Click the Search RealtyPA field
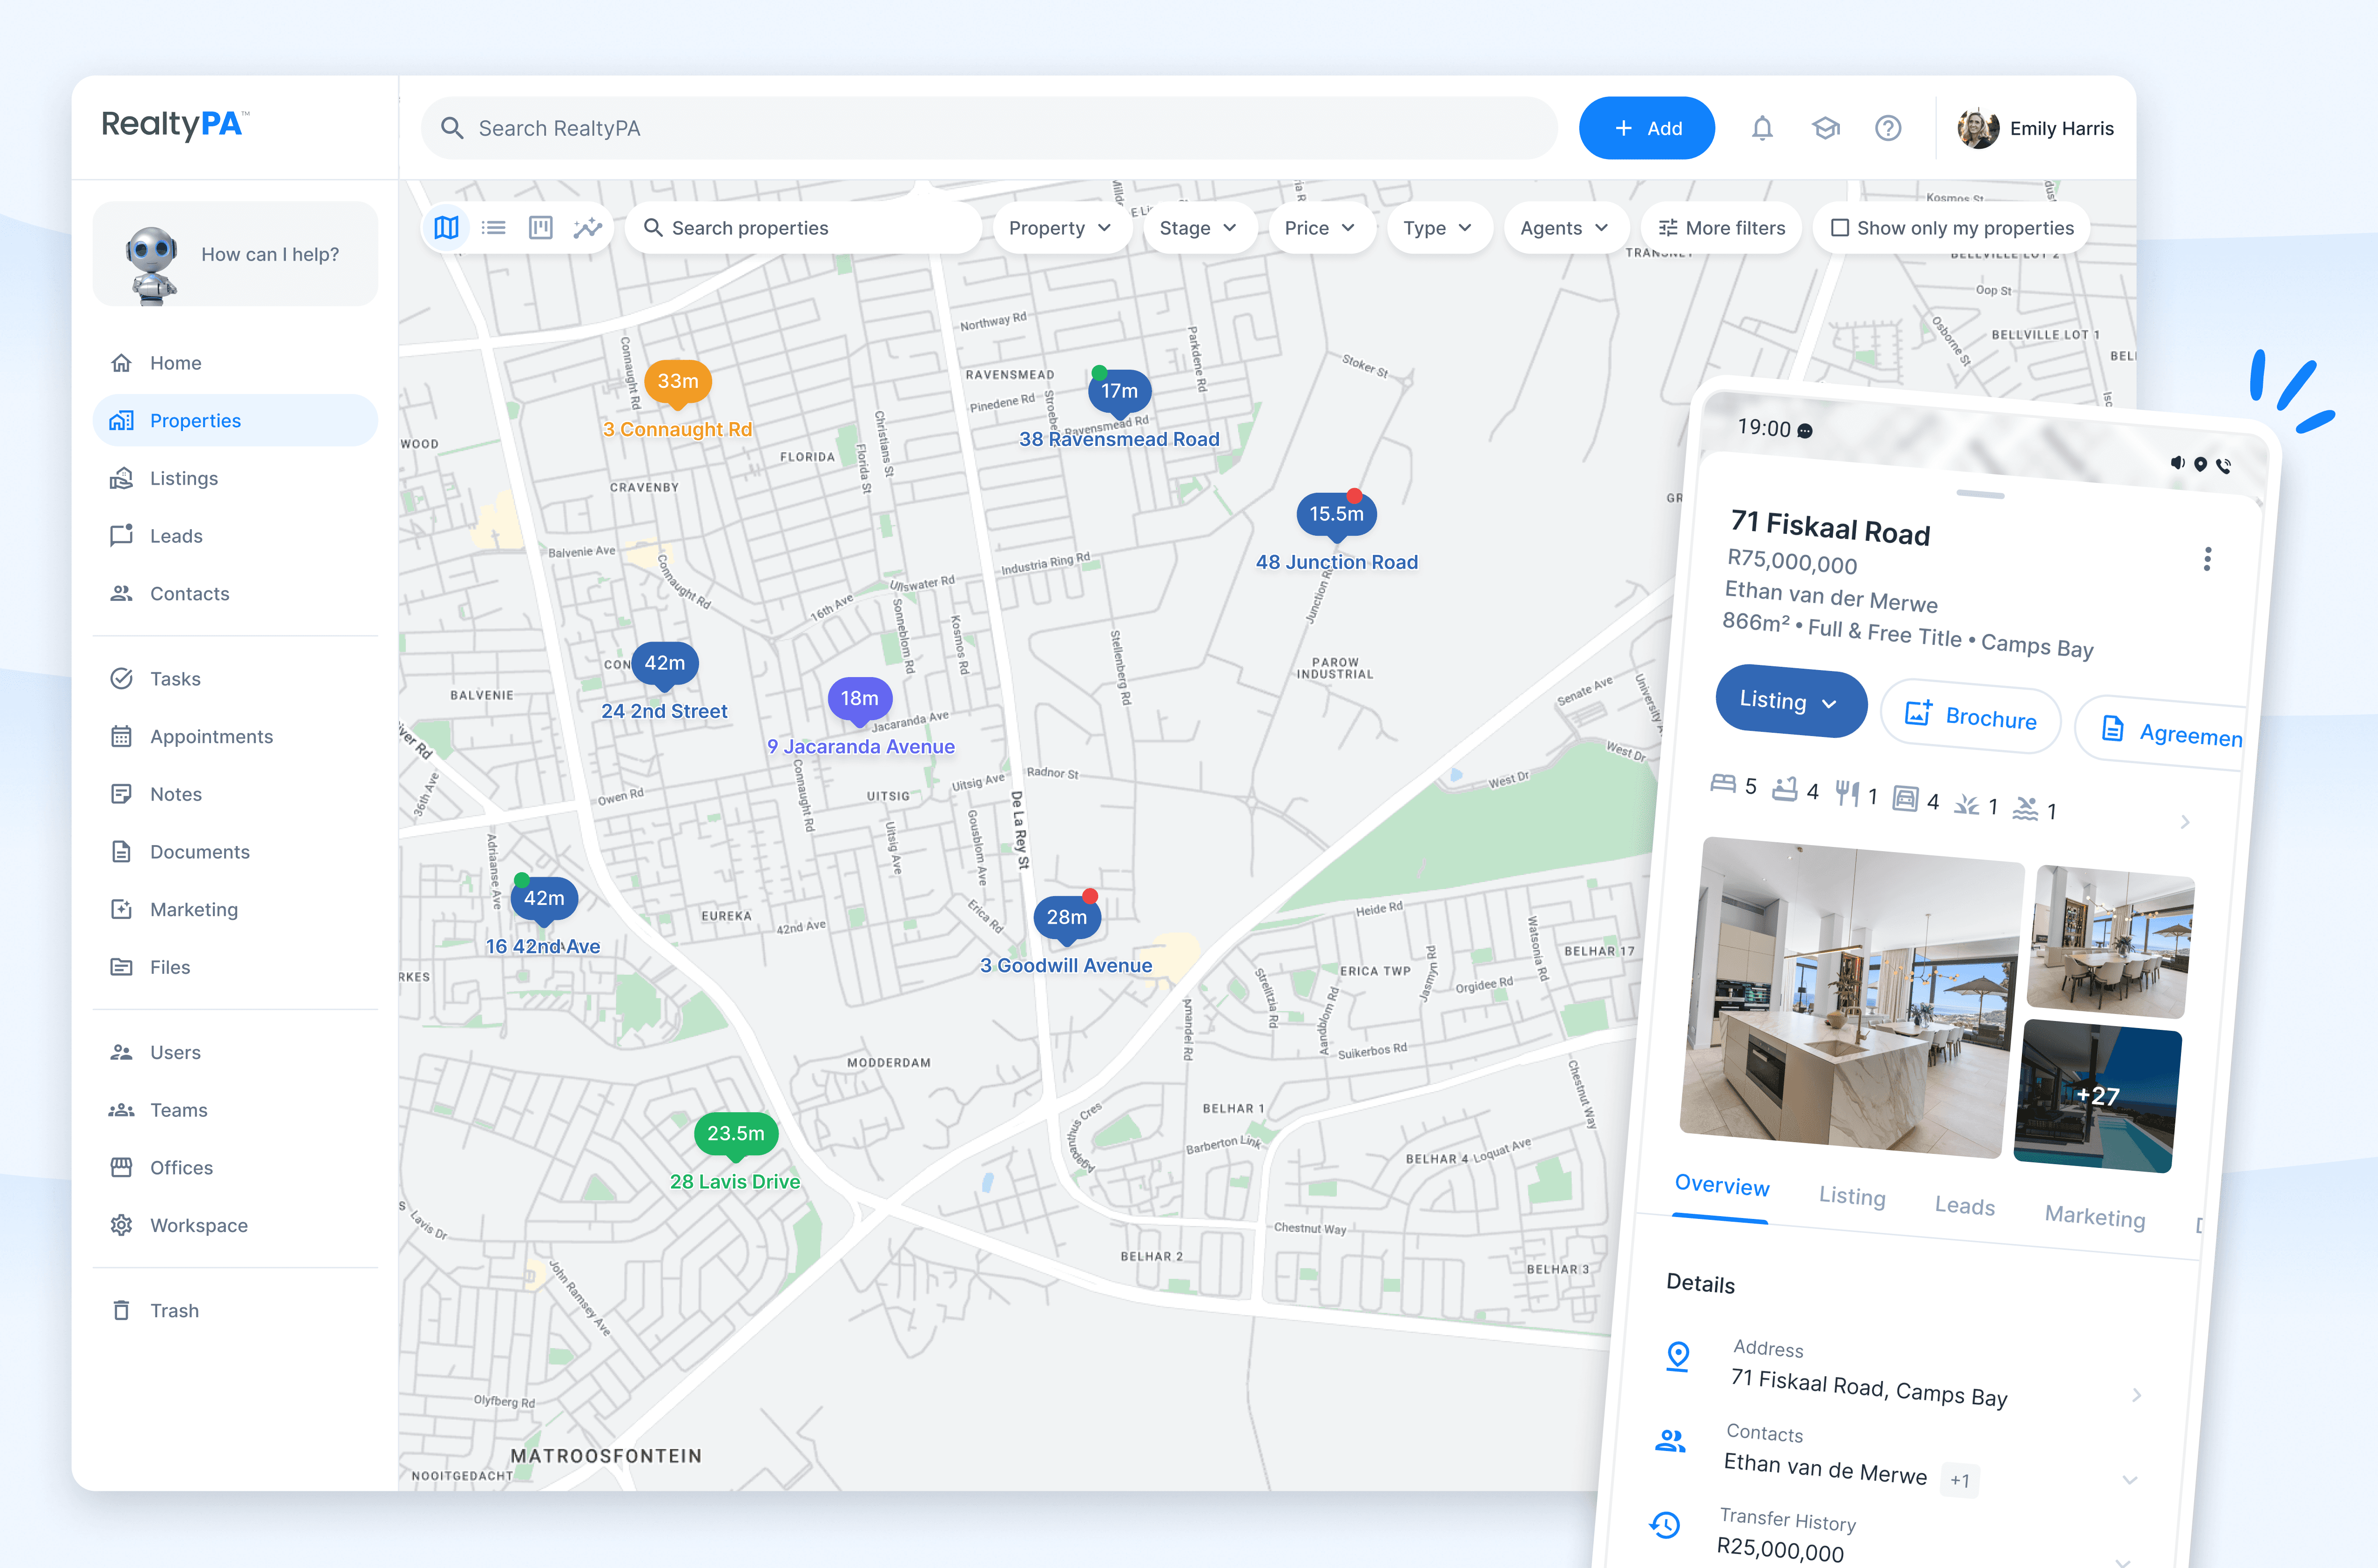 click(989, 128)
